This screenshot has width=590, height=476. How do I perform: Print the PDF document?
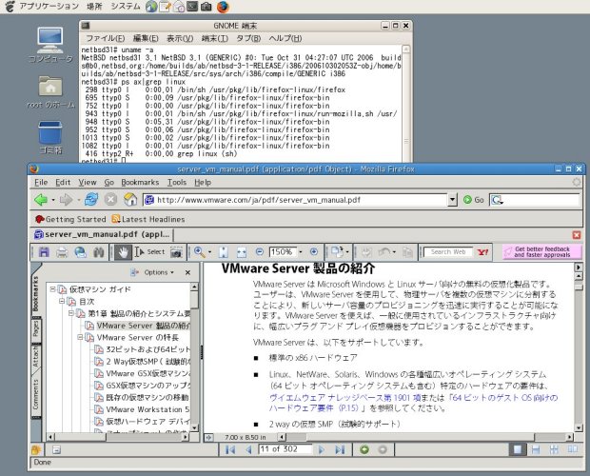point(62,252)
